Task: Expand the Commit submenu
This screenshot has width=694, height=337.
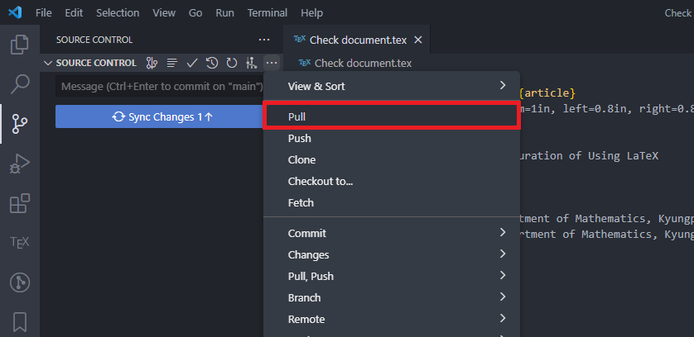Action: click(x=391, y=233)
